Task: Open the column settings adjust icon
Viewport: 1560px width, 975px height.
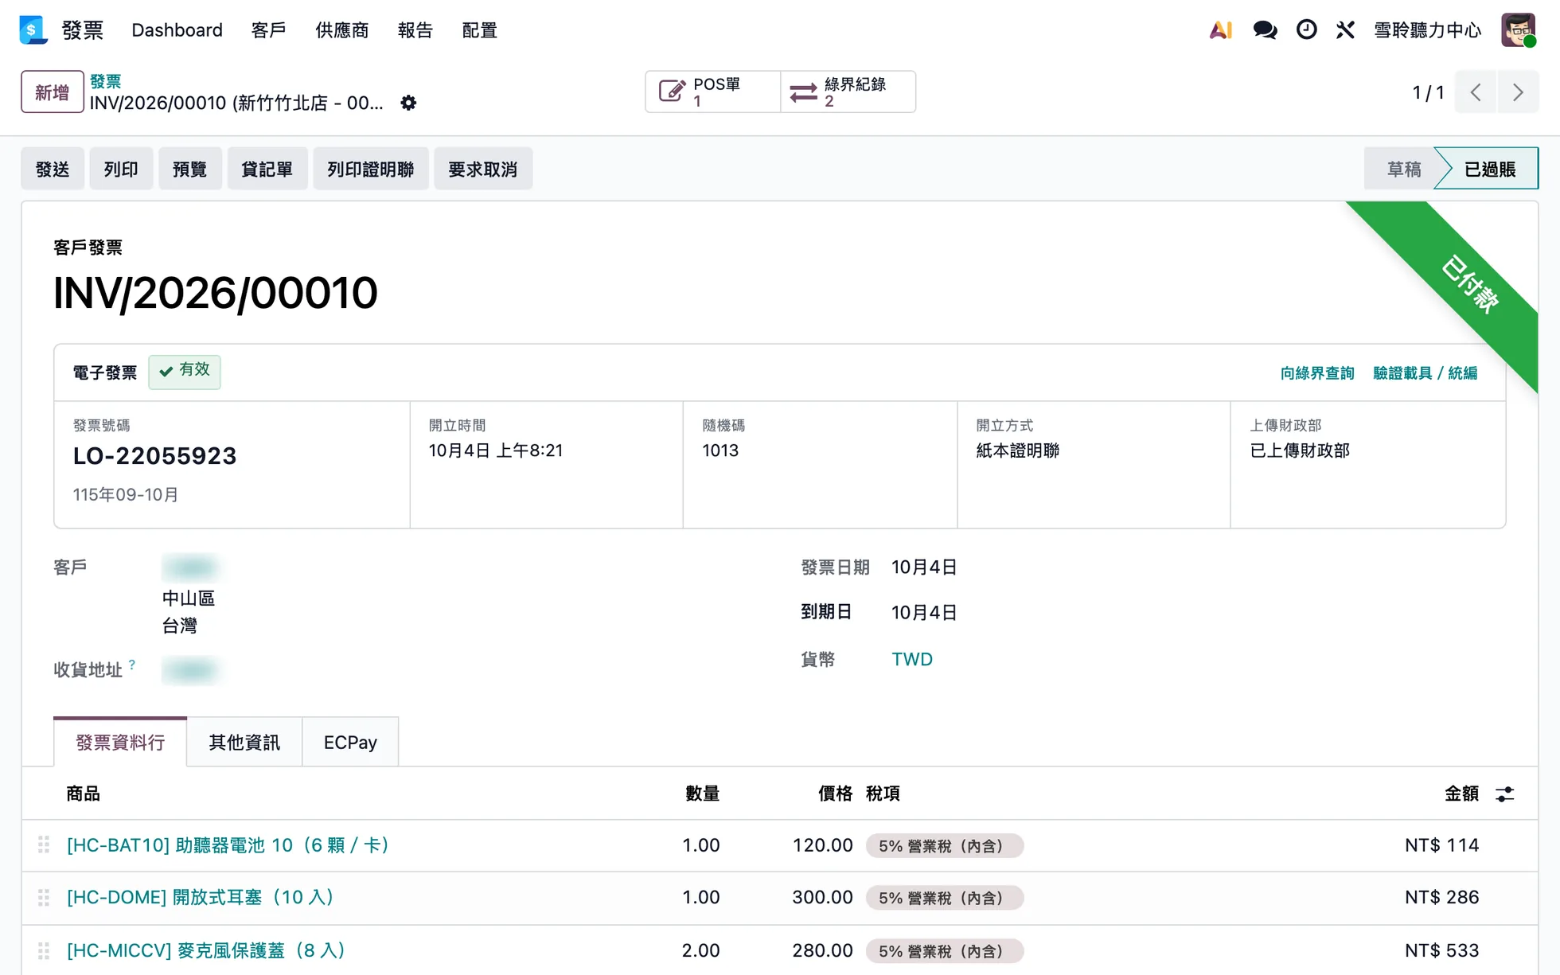Action: 1504,794
